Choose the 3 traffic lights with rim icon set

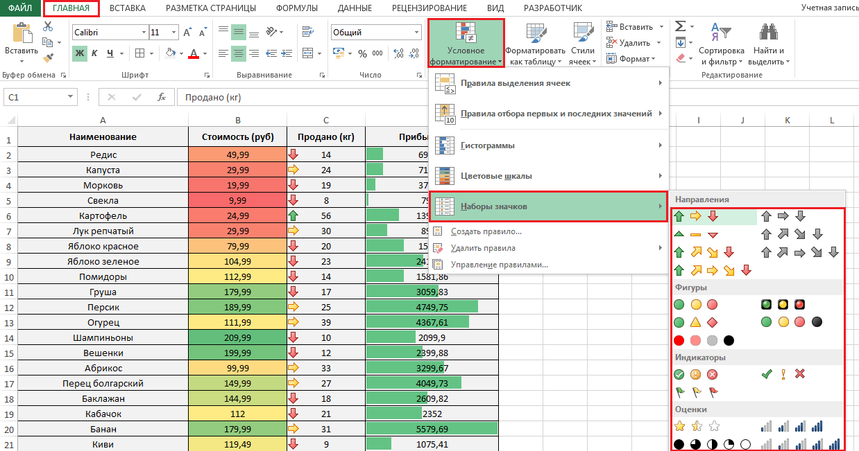782,304
